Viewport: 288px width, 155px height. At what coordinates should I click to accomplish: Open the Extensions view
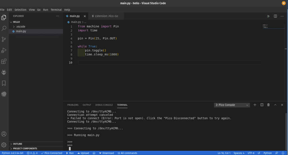pyautogui.click(x=4, y=61)
